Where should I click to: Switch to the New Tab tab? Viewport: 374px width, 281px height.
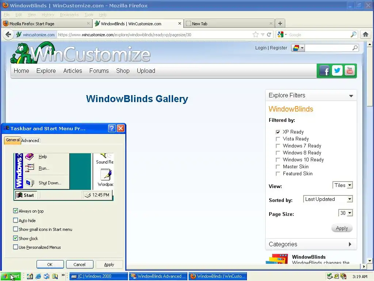229,23
